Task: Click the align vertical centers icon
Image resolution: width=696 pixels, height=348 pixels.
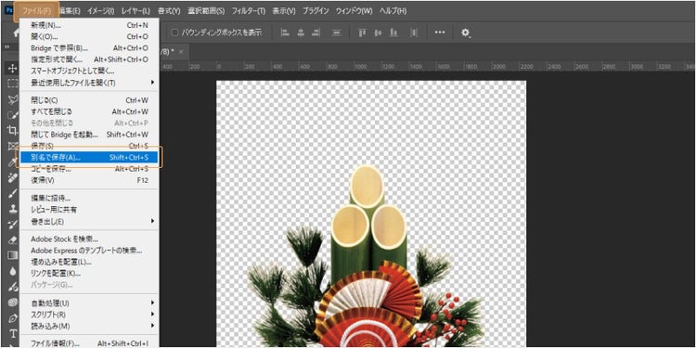Action: pos(379,32)
